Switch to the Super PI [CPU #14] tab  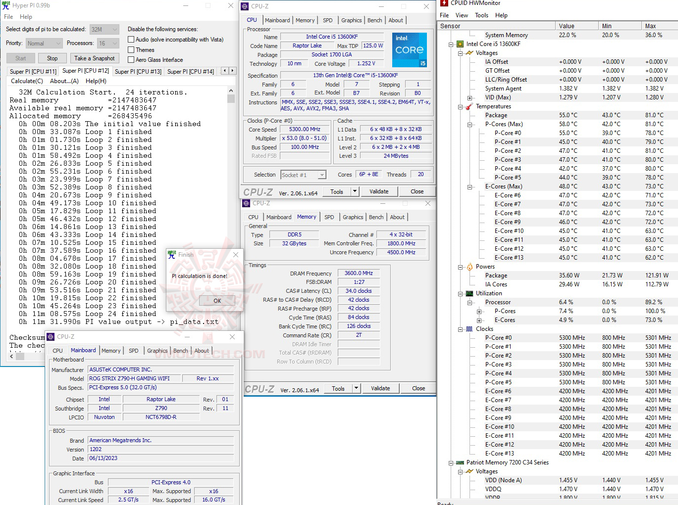tap(191, 71)
